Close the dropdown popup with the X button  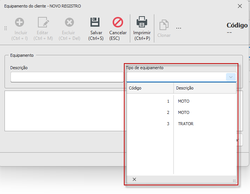[134, 179]
